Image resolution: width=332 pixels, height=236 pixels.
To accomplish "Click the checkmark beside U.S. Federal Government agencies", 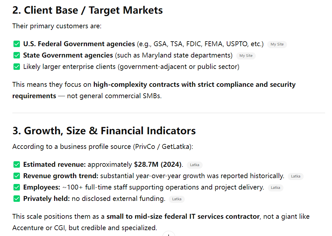I will pos(17,44).
